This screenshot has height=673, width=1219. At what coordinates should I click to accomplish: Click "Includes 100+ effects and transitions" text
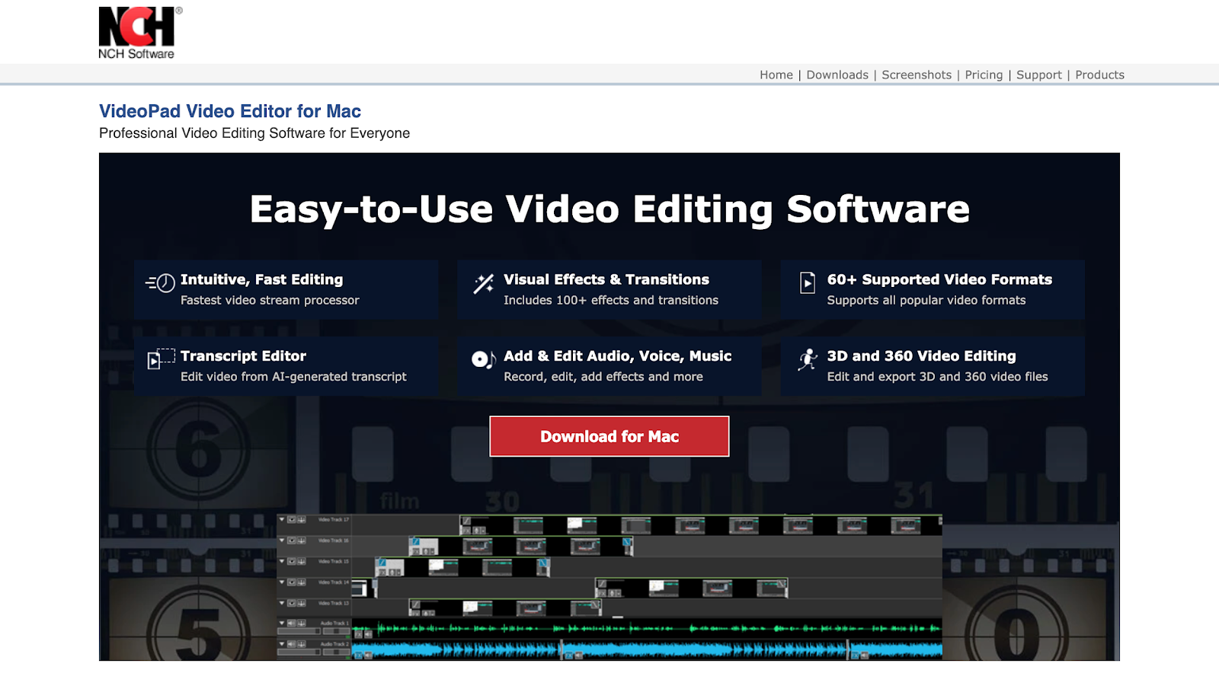pyautogui.click(x=611, y=300)
